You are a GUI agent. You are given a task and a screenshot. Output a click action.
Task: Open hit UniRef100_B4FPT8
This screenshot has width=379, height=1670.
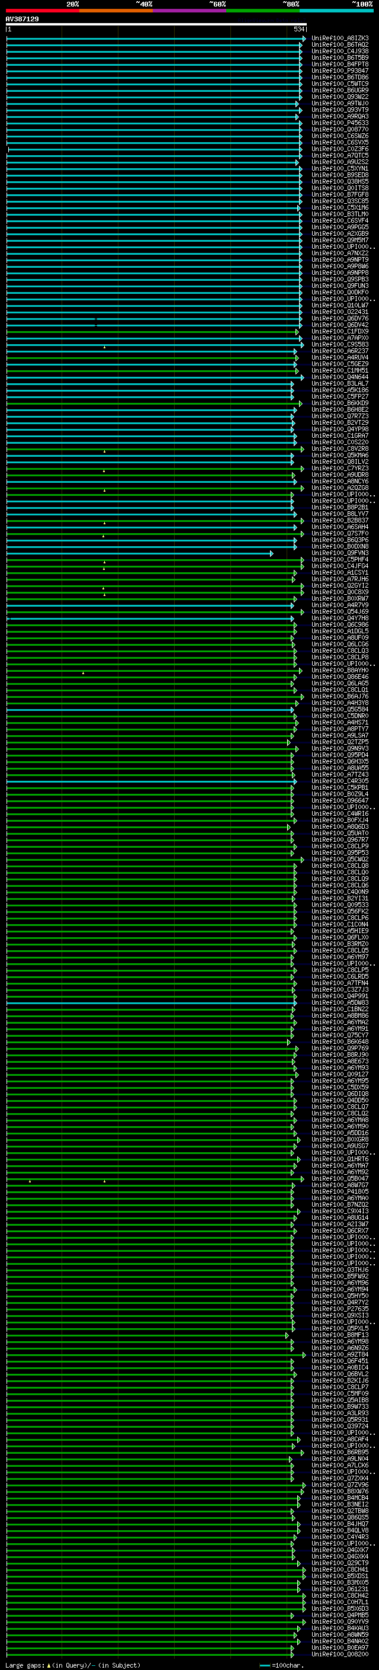pos(340,64)
